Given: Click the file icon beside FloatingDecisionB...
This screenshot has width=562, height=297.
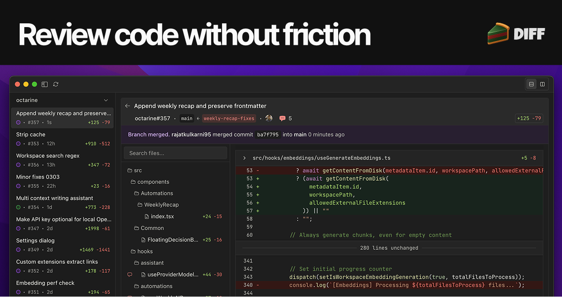Looking at the screenshot, I should pos(143,240).
